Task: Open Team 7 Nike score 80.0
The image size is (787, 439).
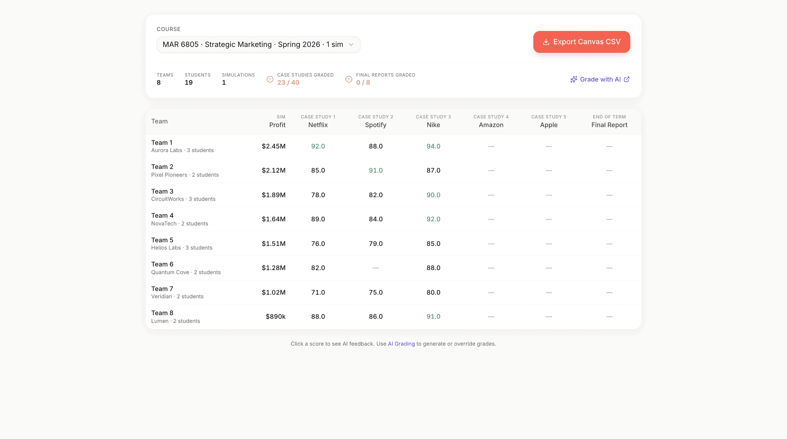Action: (433, 292)
